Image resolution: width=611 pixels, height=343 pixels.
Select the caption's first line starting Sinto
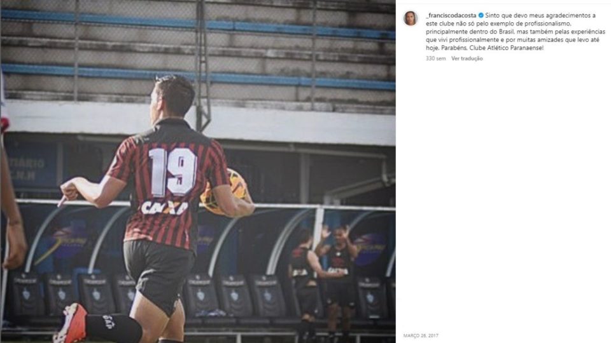click(540, 15)
